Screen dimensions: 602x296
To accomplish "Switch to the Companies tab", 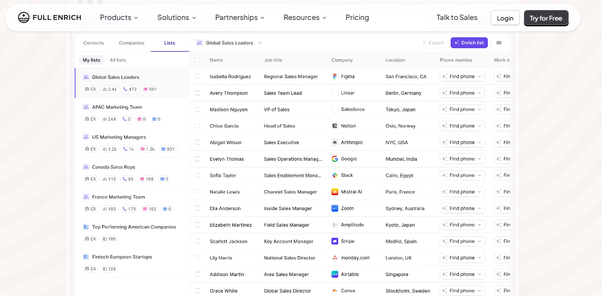I will click(131, 43).
